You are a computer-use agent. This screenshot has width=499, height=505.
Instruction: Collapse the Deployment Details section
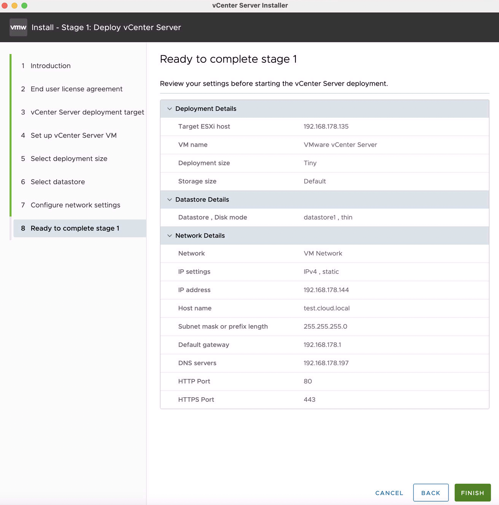click(170, 109)
